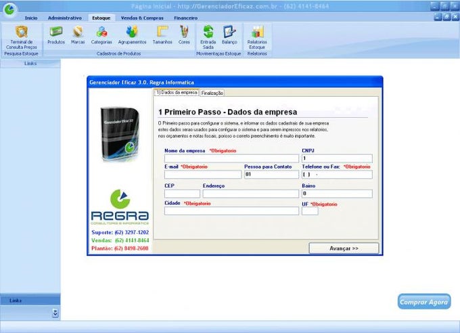Focus the E-mail input field
This screenshot has width=460, height=333.
[203, 175]
